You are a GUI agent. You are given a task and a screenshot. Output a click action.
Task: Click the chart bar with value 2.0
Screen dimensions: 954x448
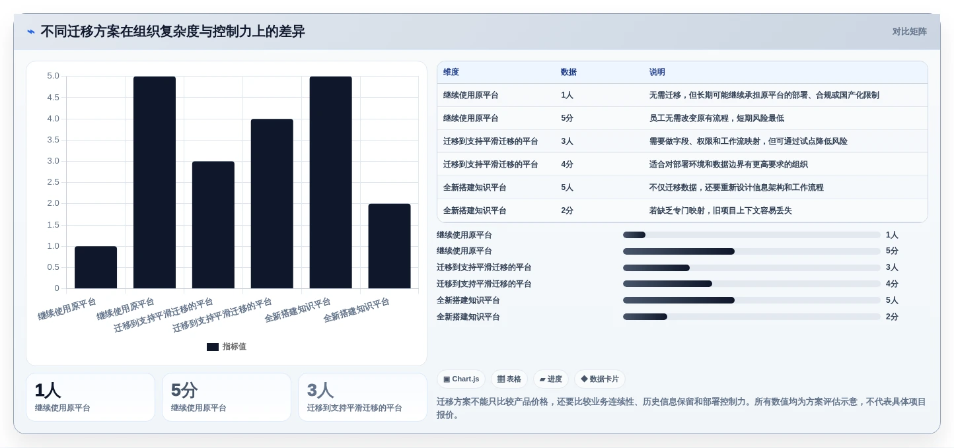[x=390, y=246]
